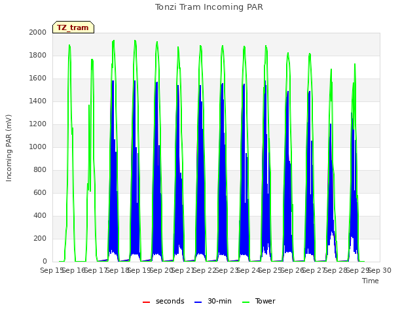Viewport: 419px width, 314px height.
Task: Click the 400 y-axis tick label
Action: pos(40,215)
